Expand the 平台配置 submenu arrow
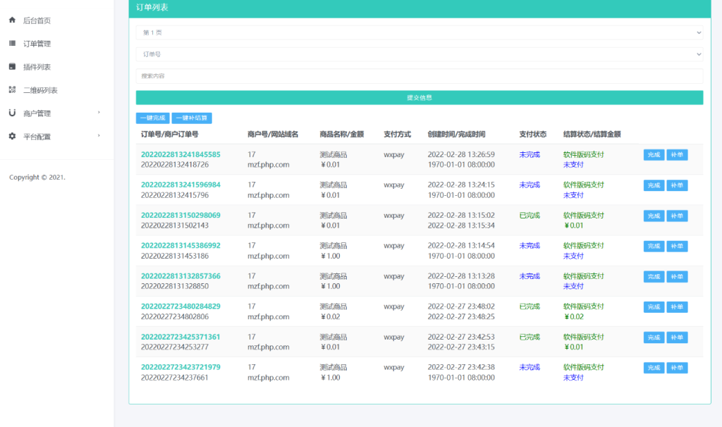The image size is (722, 427). click(99, 136)
